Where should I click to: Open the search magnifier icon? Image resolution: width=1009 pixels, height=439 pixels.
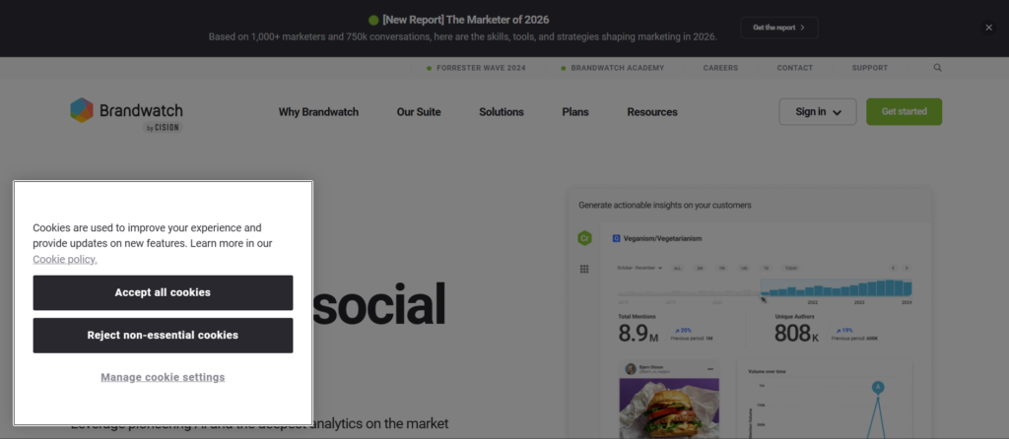coord(938,68)
